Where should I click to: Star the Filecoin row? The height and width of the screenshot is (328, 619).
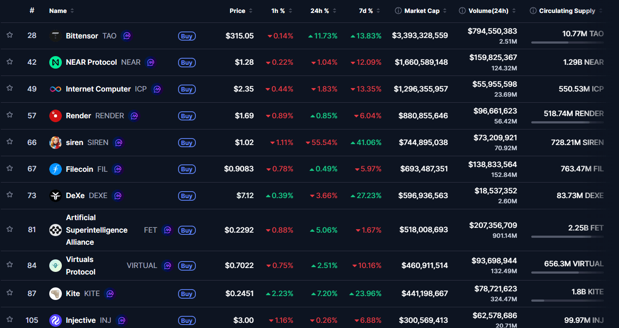[x=10, y=169]
